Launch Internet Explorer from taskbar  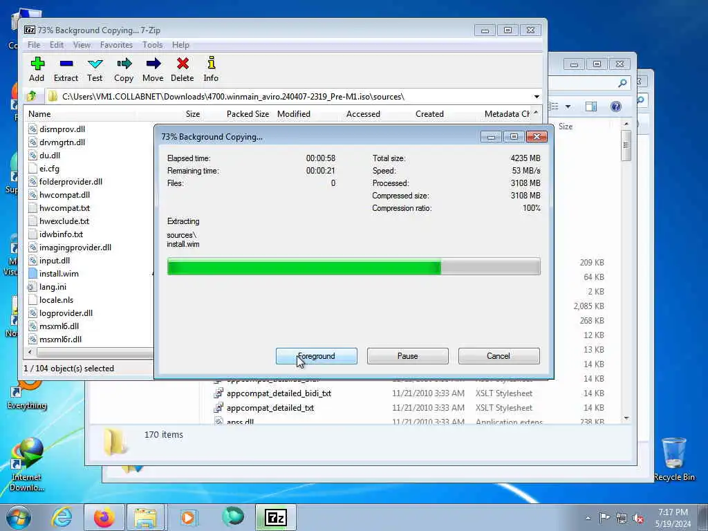tap(62, 517)
